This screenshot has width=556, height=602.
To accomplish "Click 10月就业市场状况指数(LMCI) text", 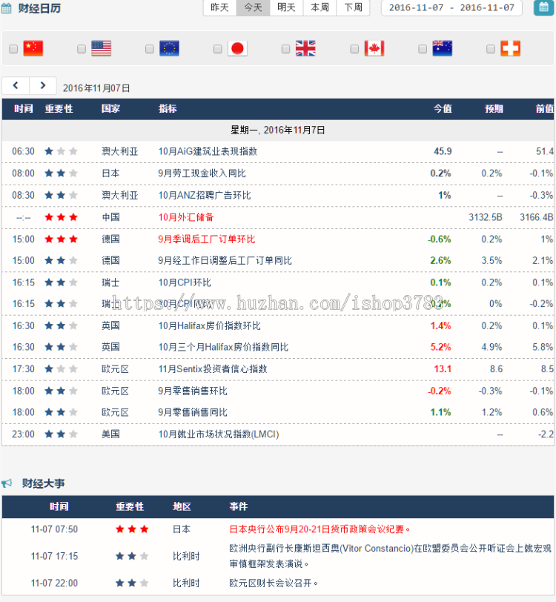I will pos(219,434).
